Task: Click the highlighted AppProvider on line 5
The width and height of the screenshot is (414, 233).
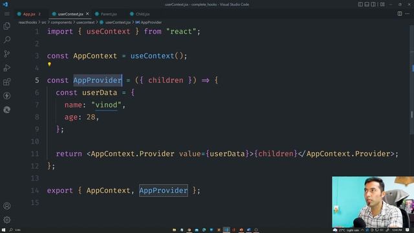Action: click(x=98, y=80)
